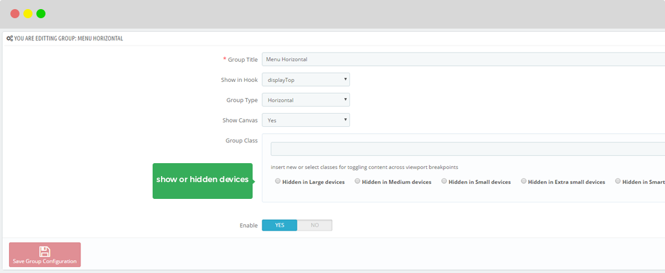Select Hidden in Small devices radio
Image resolution: width=665 pixels, height=273 pixels.
click(444, 181)
